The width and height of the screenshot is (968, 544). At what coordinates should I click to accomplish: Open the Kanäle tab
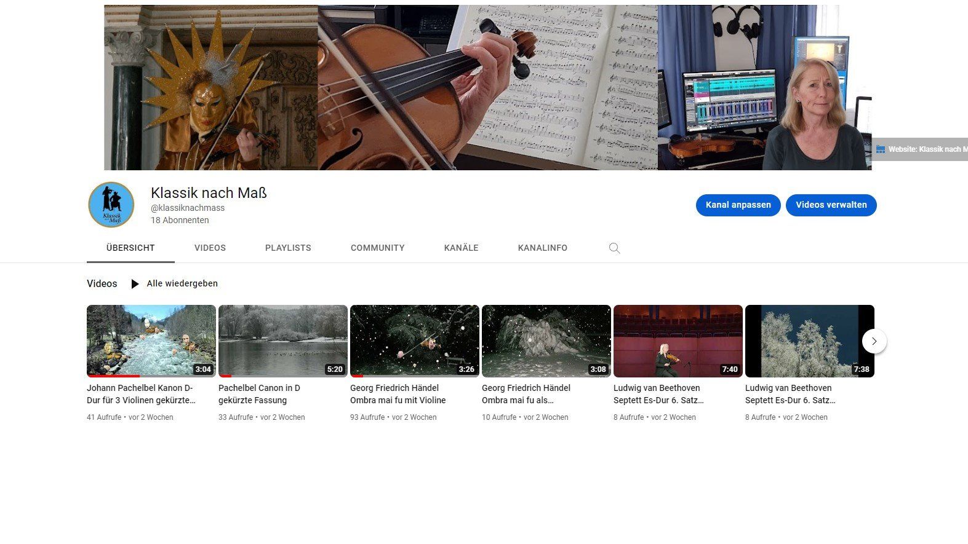tap(462, 248)
